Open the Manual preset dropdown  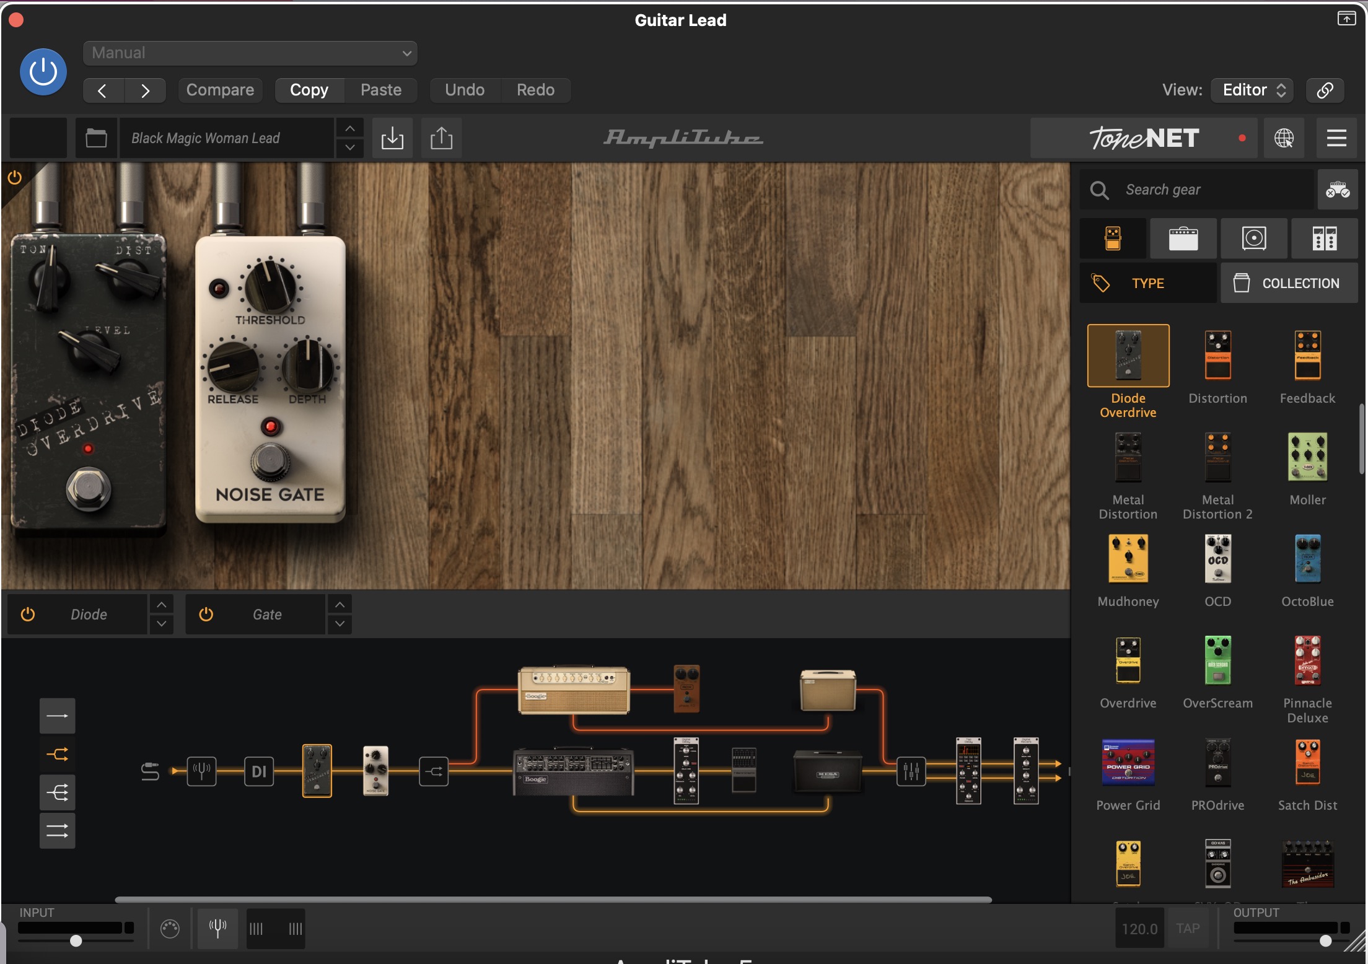tap(250, 53)
